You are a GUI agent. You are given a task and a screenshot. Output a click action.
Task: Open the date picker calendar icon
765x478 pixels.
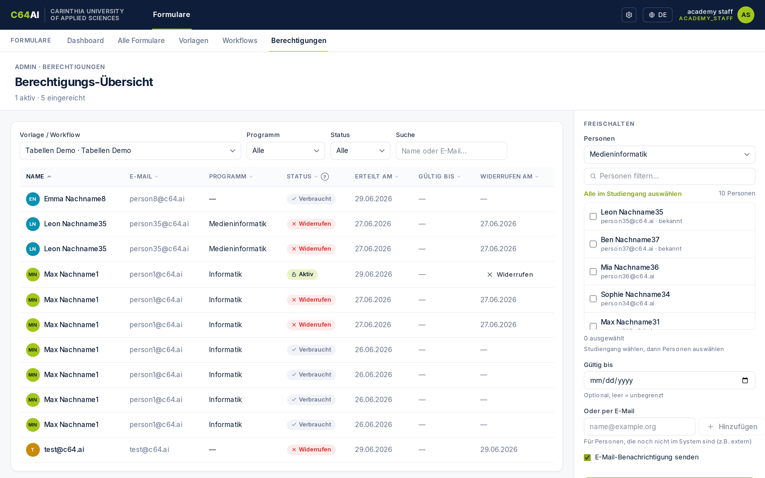(x=745, y=380)
